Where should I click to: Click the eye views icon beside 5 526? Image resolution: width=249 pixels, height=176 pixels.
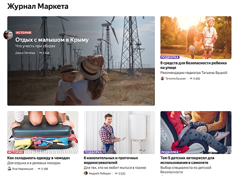coord(41,53)
